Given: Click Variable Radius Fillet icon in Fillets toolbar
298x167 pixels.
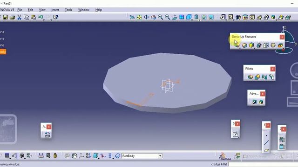Looking at the screenshot, I should [x=257, y=77].
